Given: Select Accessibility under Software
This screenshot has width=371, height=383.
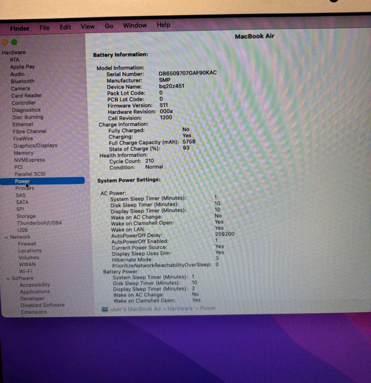Looking at the screenshot, I should click(x=35, y=285).
